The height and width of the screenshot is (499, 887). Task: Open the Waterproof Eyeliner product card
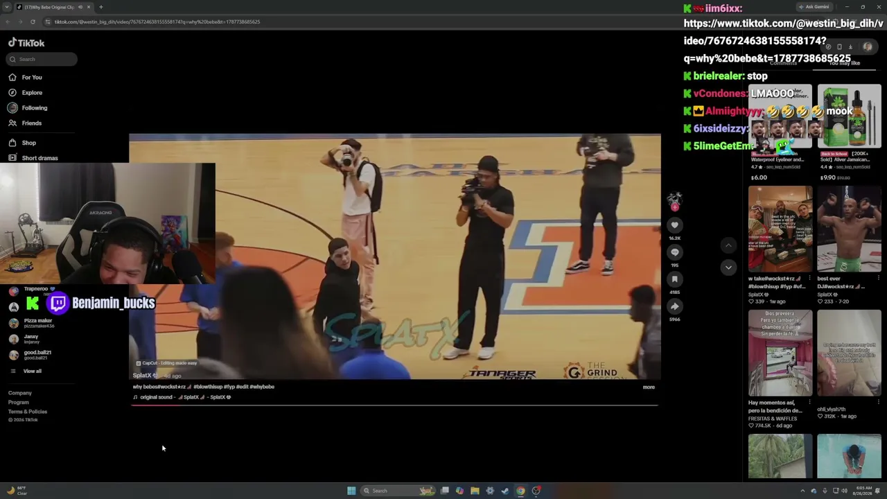coord(780,132)
